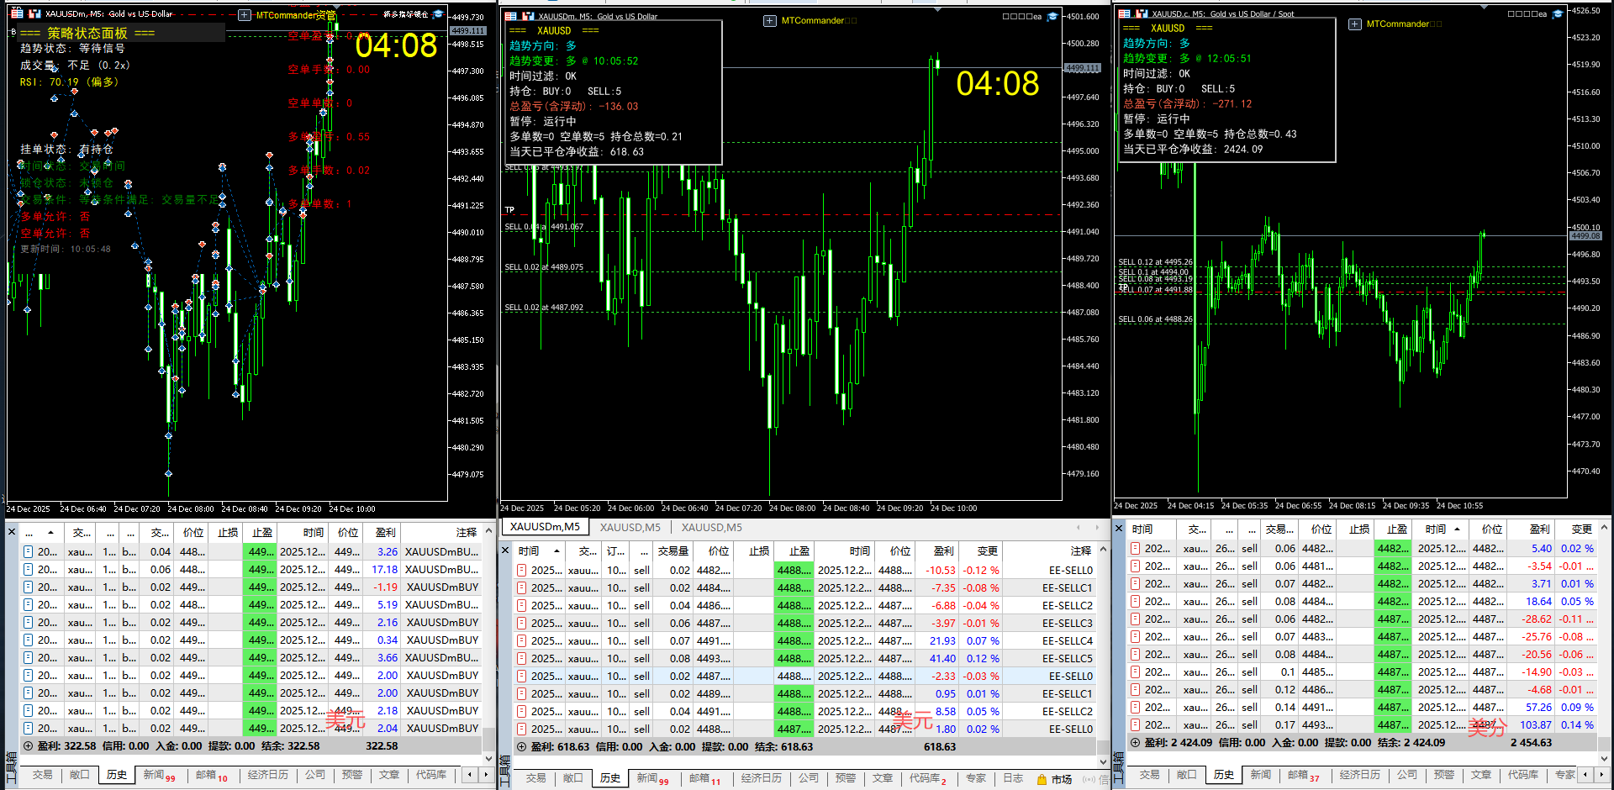The image size is (1614, 790).
Task: Click the order icon of the EE-SELLC4 row
Action: 521,640
